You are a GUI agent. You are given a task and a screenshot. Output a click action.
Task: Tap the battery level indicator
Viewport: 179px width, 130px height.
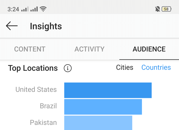point(166,9)
